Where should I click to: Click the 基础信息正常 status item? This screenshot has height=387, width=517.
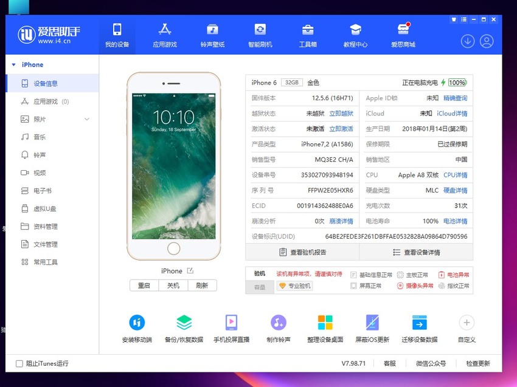[371, 275]
